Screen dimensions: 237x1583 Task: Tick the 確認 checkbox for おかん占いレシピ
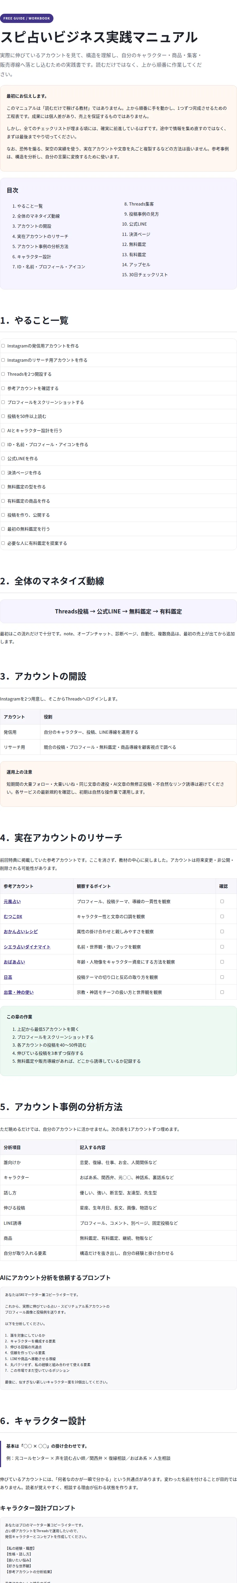(x=222, y=932)
